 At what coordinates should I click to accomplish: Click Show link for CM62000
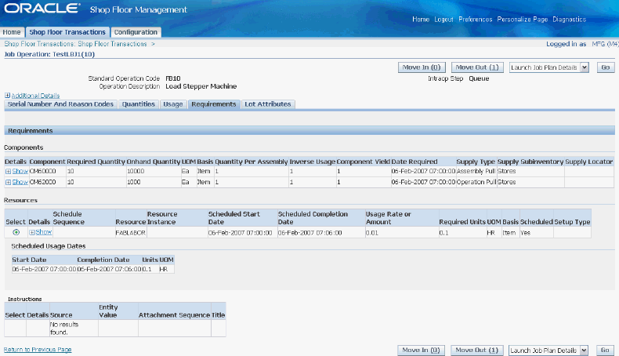pyautogui.click(x=20, y=182)
